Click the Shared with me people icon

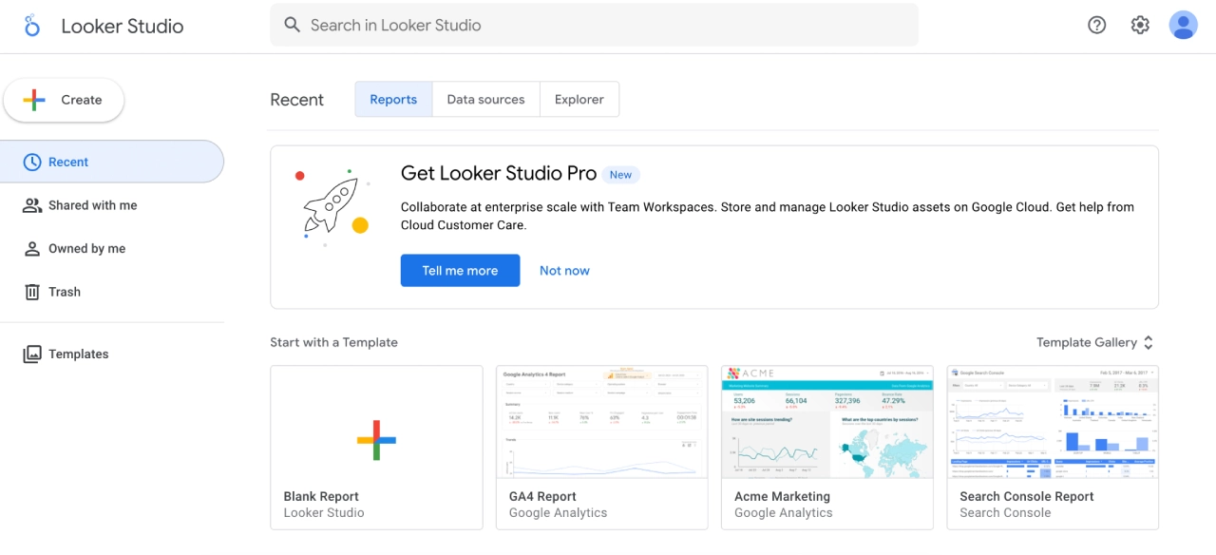click(x=32, y=205)
